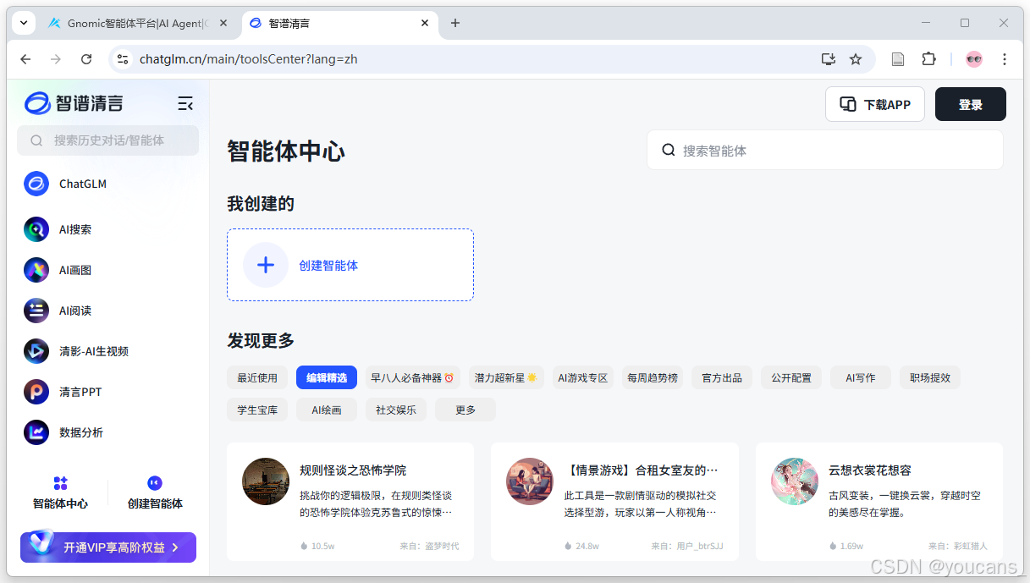Screen dimensions: 1030x583
Task: Select the AI游戏专区 category
Action: (x=583, y=377)
